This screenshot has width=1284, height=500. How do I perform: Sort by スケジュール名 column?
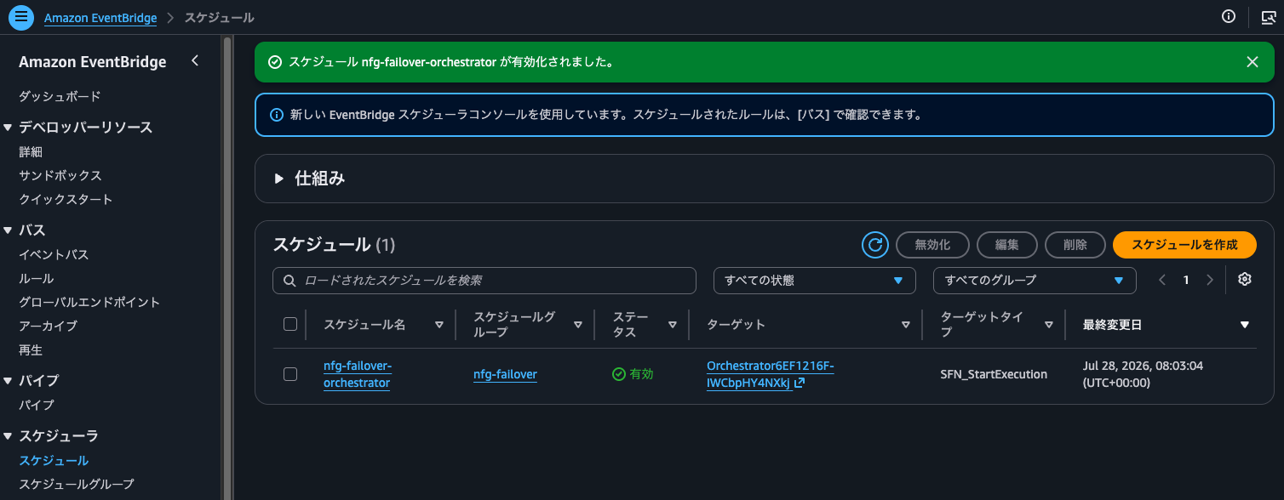pyautogui.click(x=439, y=325)
